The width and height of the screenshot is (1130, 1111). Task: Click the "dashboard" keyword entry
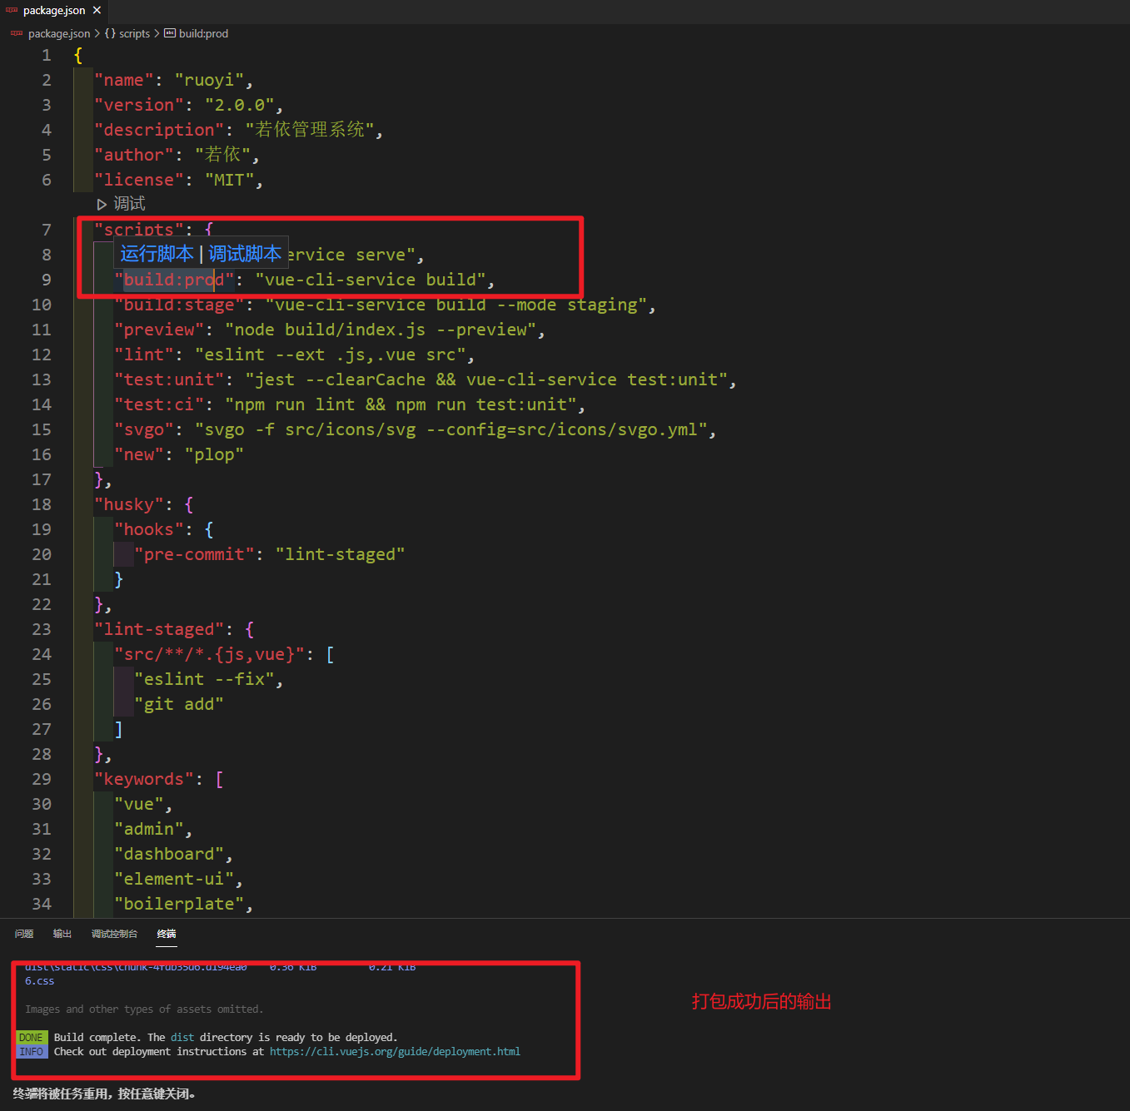[x=169, y=854]
